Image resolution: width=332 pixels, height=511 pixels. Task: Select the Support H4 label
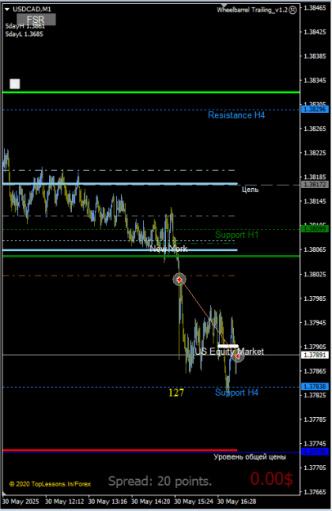[236, 392]
